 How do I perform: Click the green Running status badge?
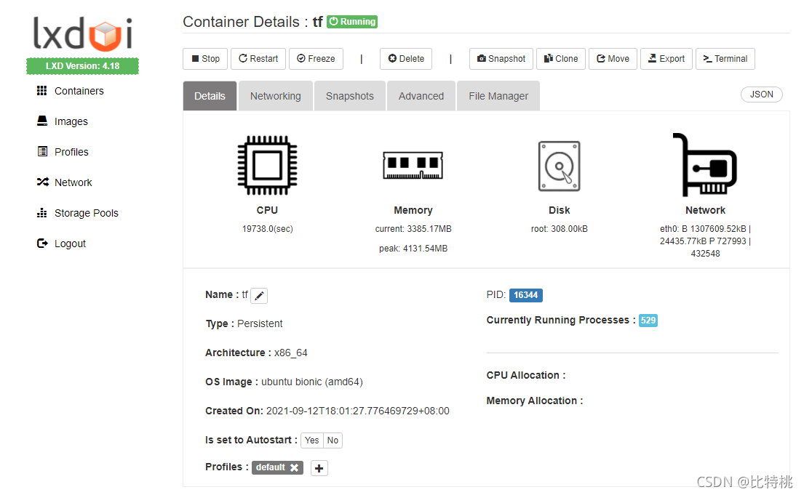coord(352,22)
